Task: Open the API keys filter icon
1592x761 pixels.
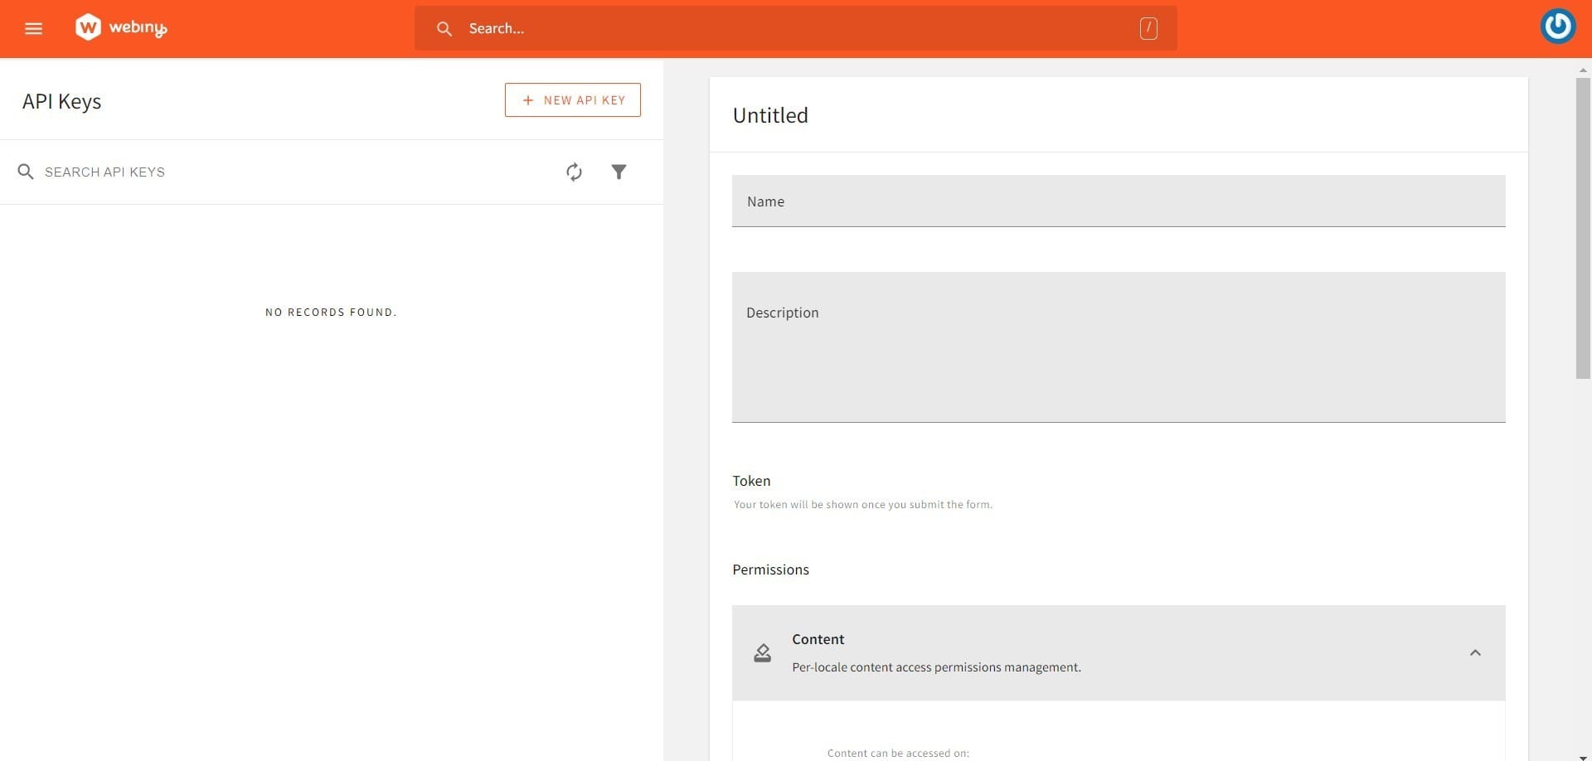Action: 619,172
